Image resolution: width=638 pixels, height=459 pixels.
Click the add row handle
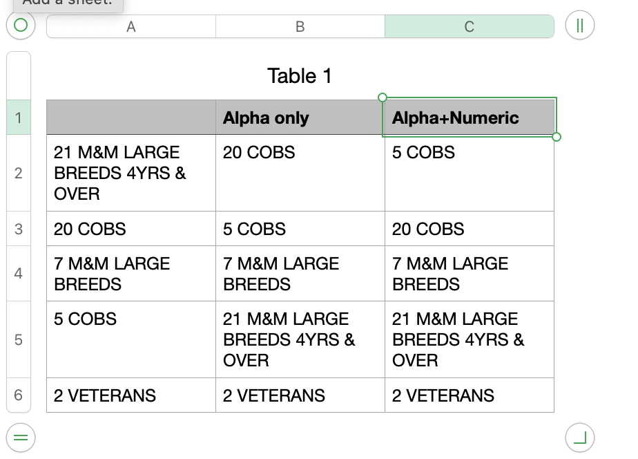tap(21, 436)
